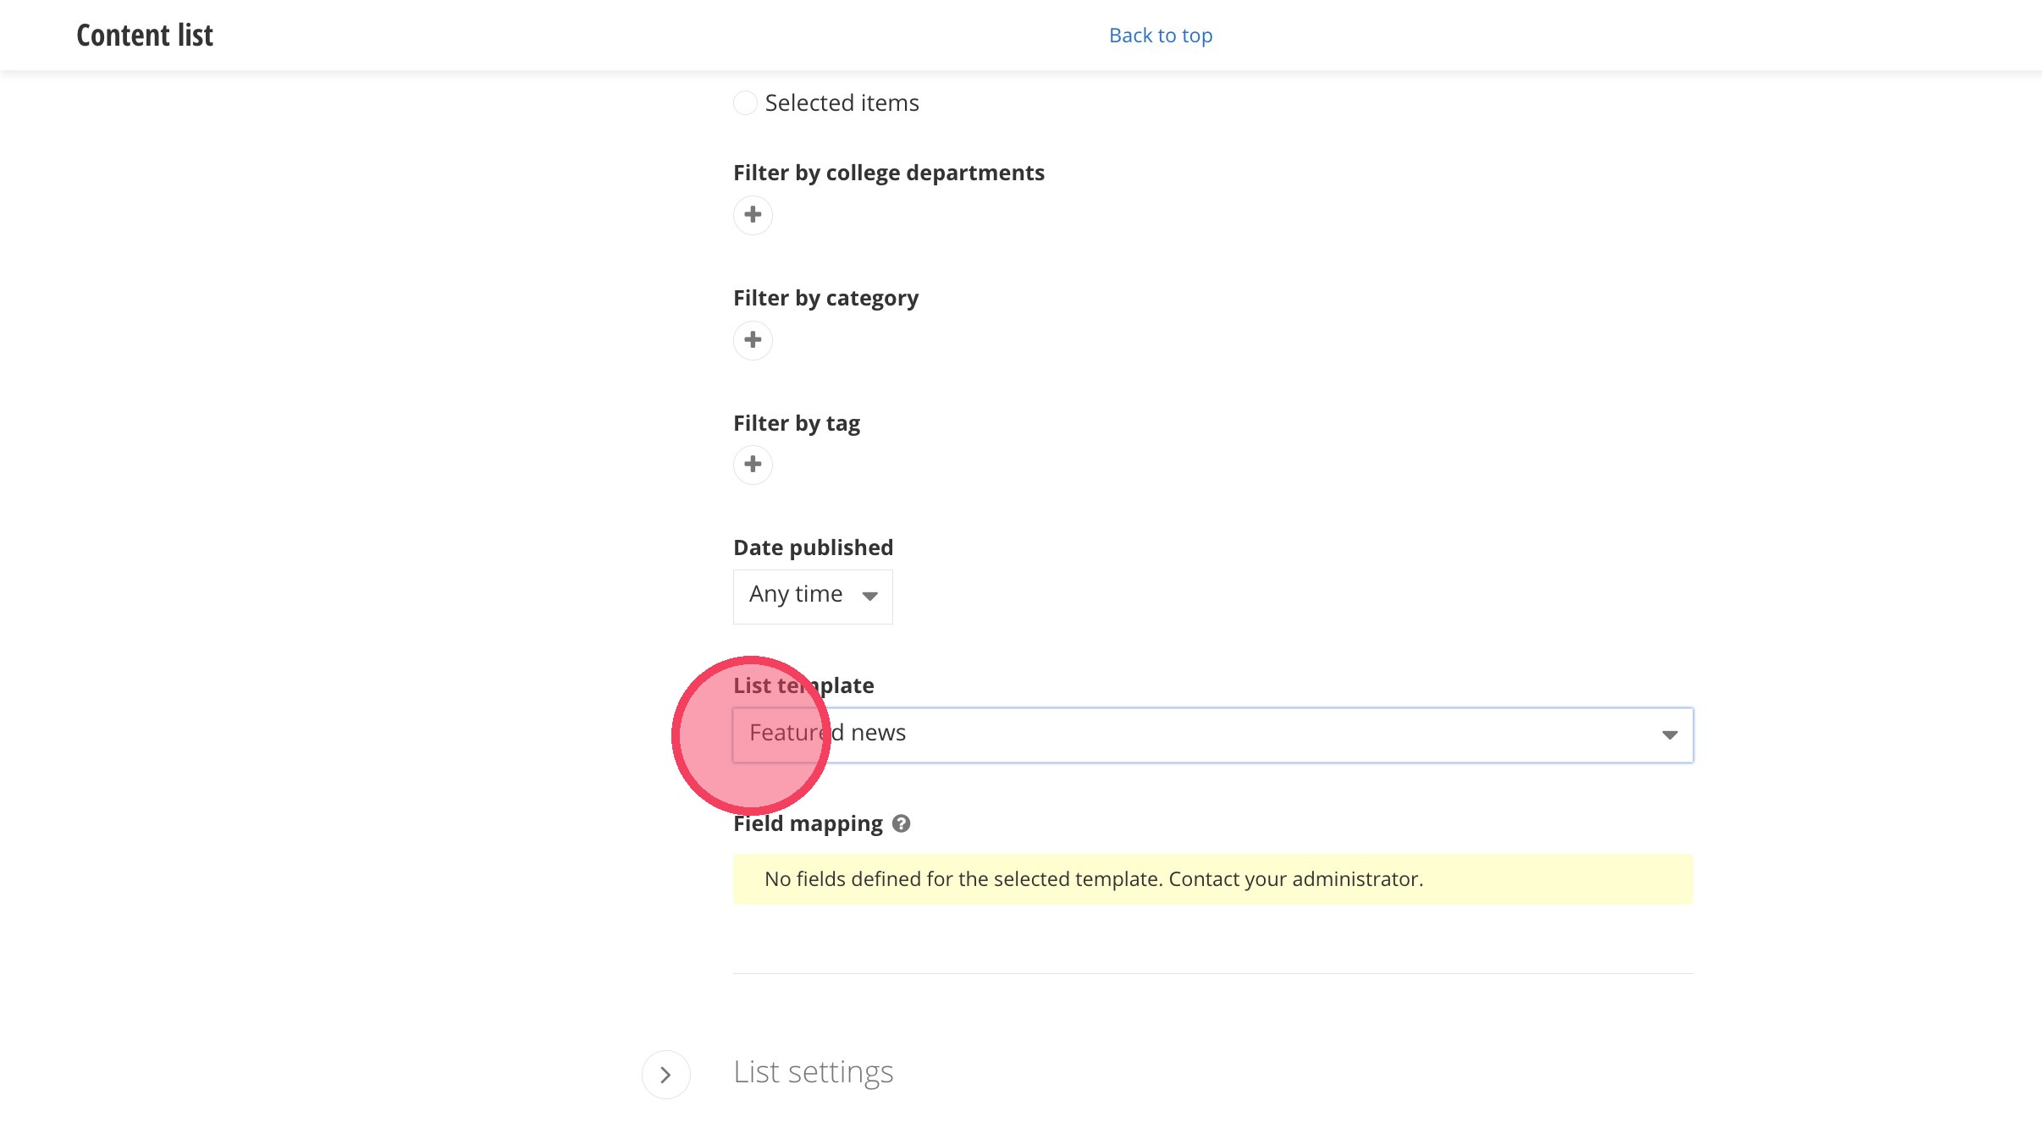The image size is (2042, 1139).
Task: Click the Date published label
Action: point(813,547)
